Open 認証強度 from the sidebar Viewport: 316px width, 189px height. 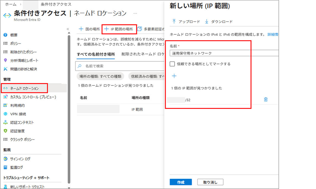point(17,131)
